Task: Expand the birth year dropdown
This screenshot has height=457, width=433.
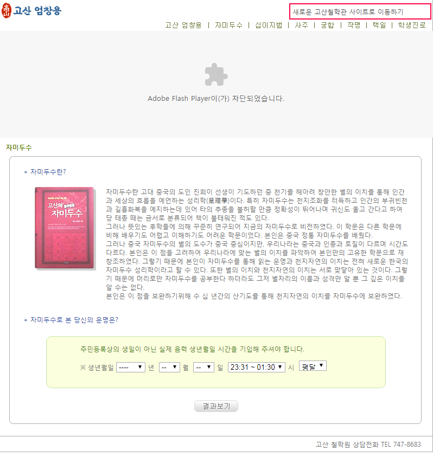Action: click(131, 367)
